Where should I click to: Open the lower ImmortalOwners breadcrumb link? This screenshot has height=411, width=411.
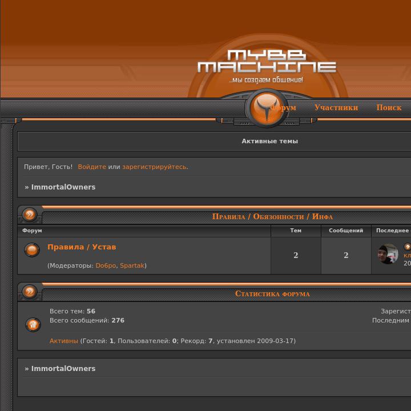[x=63, y=369]
